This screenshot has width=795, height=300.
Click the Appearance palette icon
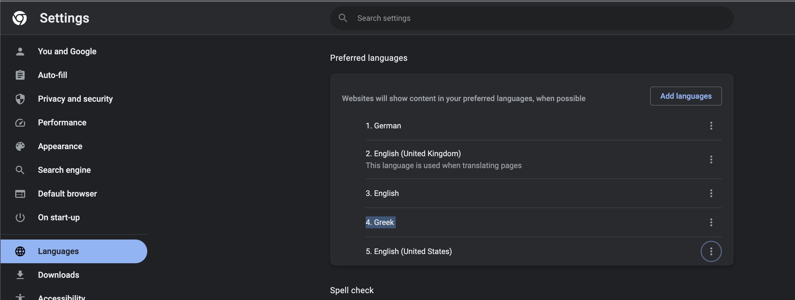point(20,146)
